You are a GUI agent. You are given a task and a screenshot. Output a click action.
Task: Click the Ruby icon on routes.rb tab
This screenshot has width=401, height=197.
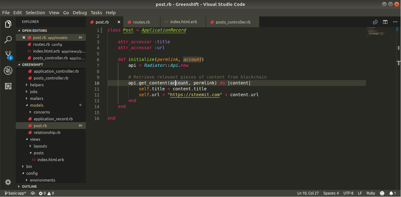[x=129, y=22]
